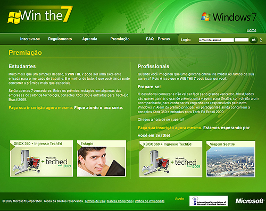Click the 2009 Microsoft Corporation copyright text
This screenshot has height=211, width=266.
[43, 201]
